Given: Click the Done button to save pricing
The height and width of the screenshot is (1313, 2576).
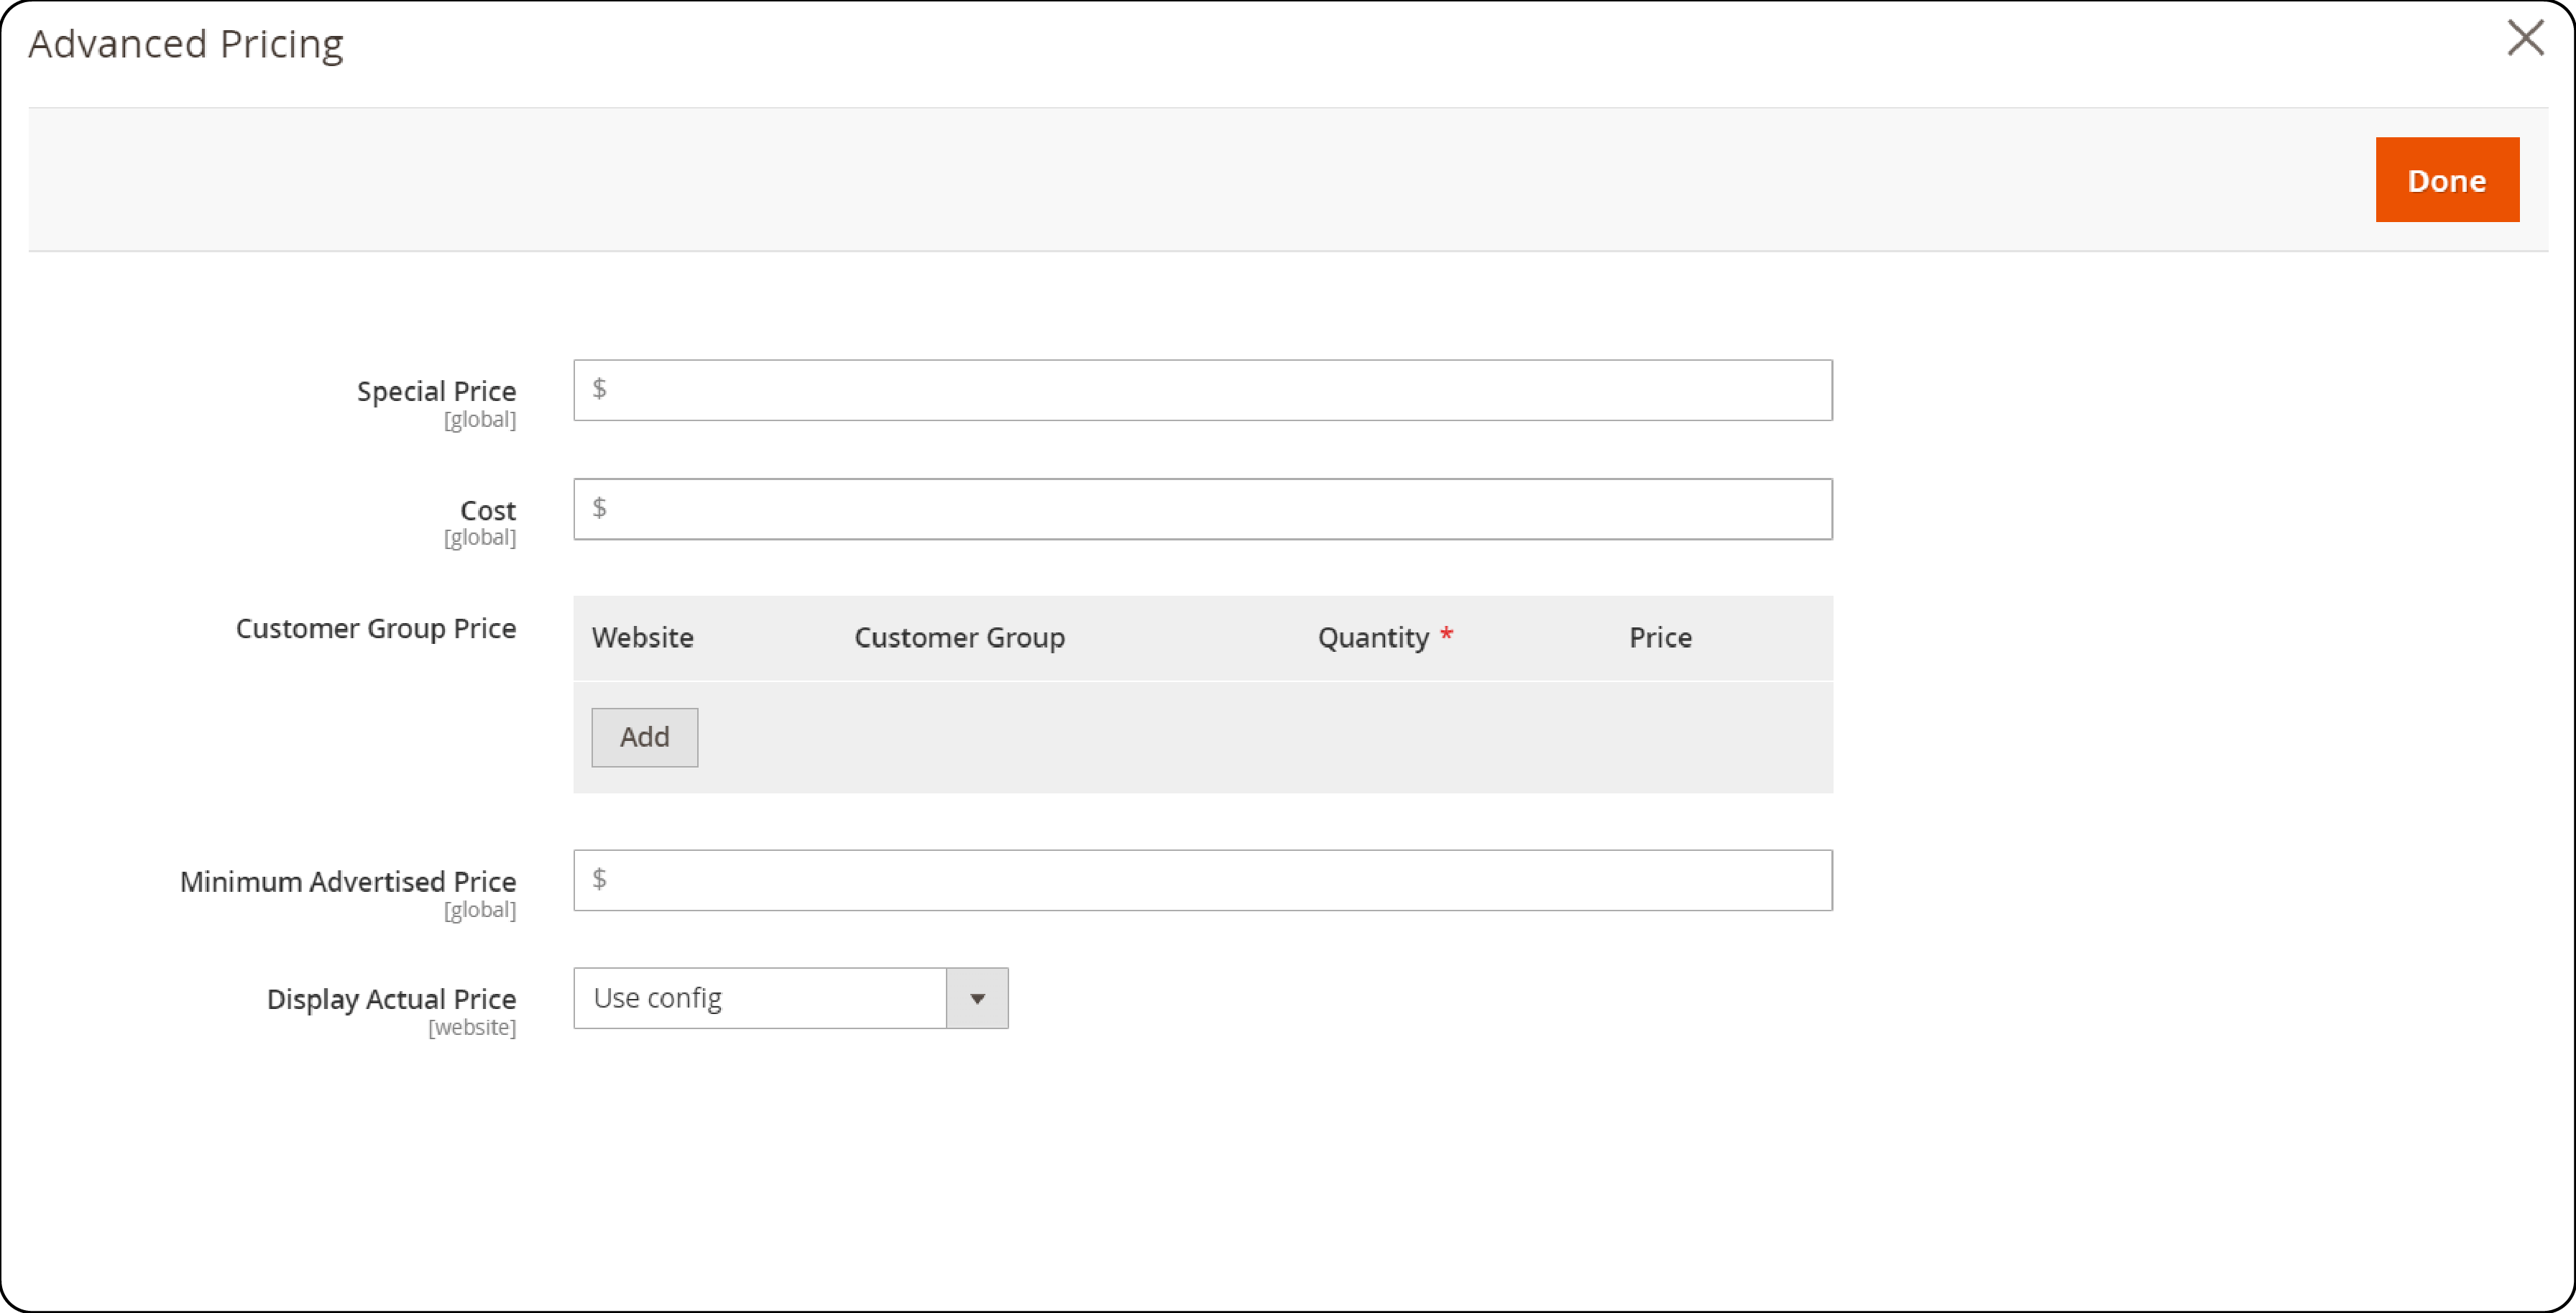Looking at the screenshot, I should click(2447, 179).
